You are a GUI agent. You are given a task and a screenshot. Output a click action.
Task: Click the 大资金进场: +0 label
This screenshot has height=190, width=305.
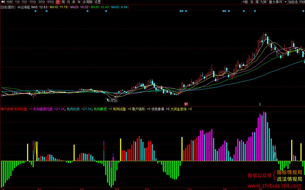(181, 109)
